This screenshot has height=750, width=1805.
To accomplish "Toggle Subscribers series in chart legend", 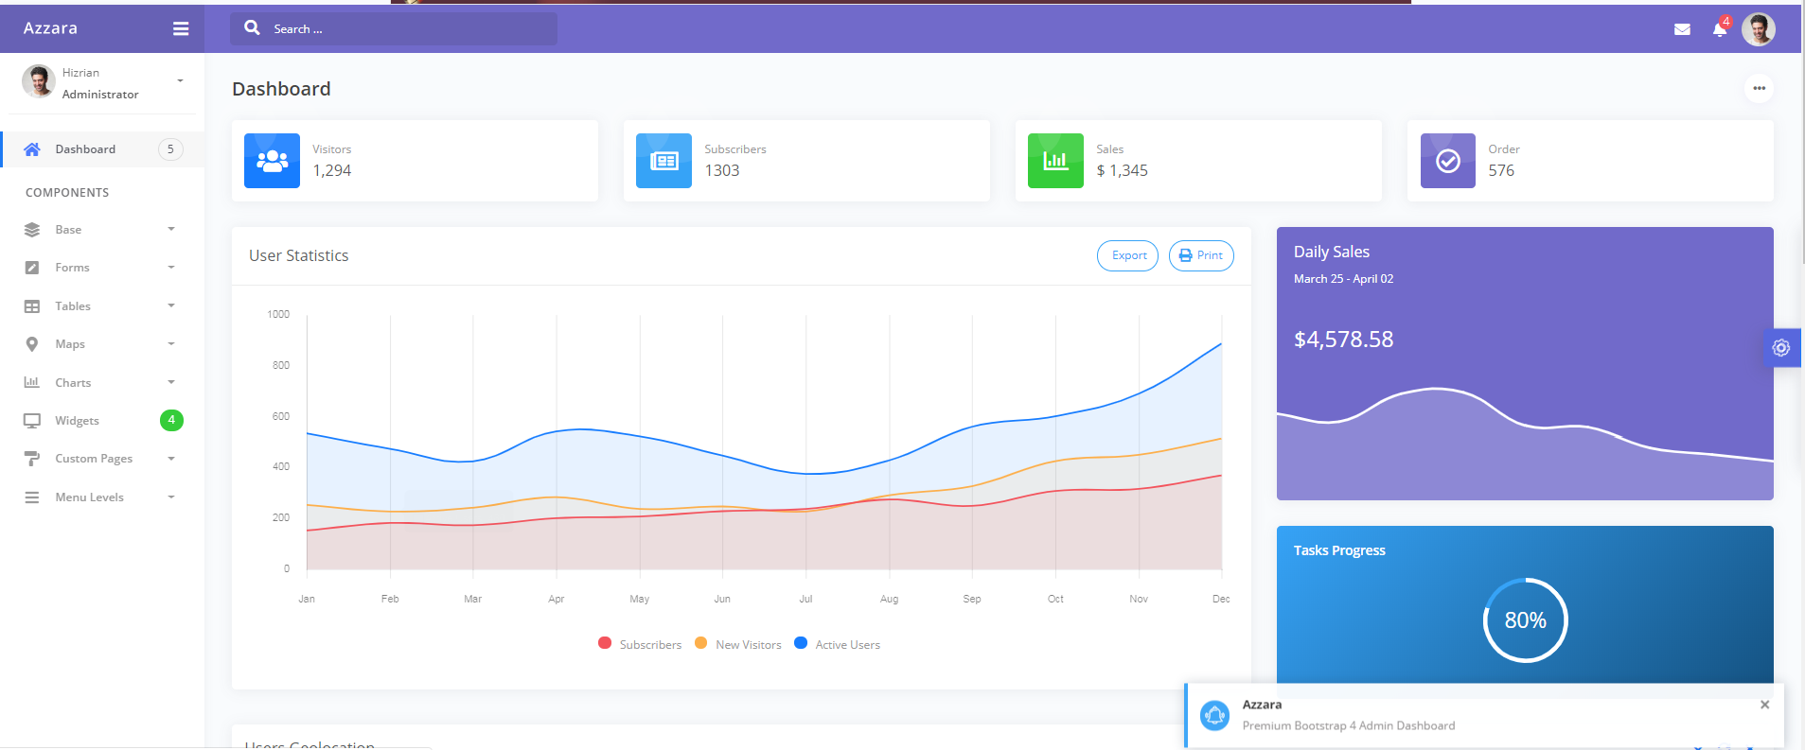I will [640, 644].
